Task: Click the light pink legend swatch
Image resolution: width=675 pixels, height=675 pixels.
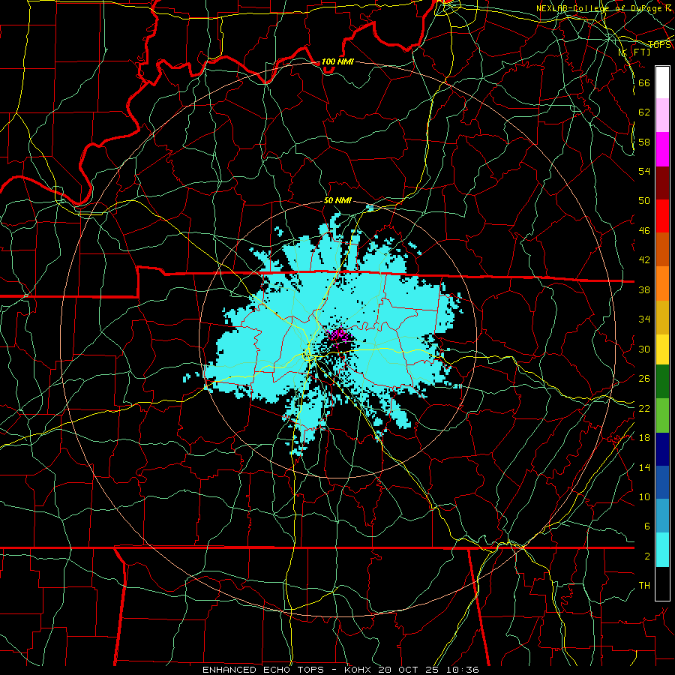Action: coord(662,115)
